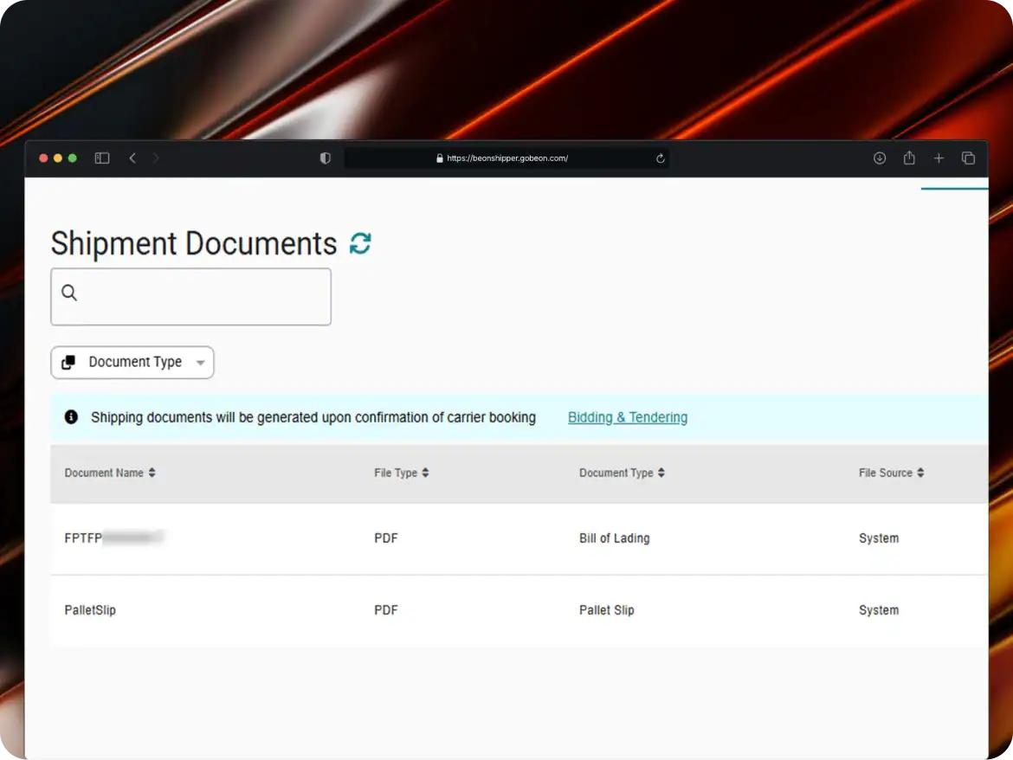Minimize the browser with yellow button

[58, 158]
